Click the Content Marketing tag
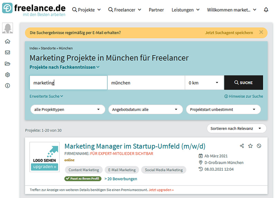 pos(83,170)
